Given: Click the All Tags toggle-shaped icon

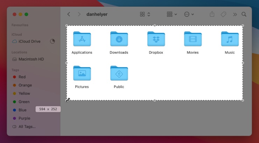Looking at the screenshot, I should pos(14,127).
